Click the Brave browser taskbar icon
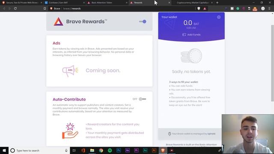Screen dimensions: 274x154 point(163,150)
